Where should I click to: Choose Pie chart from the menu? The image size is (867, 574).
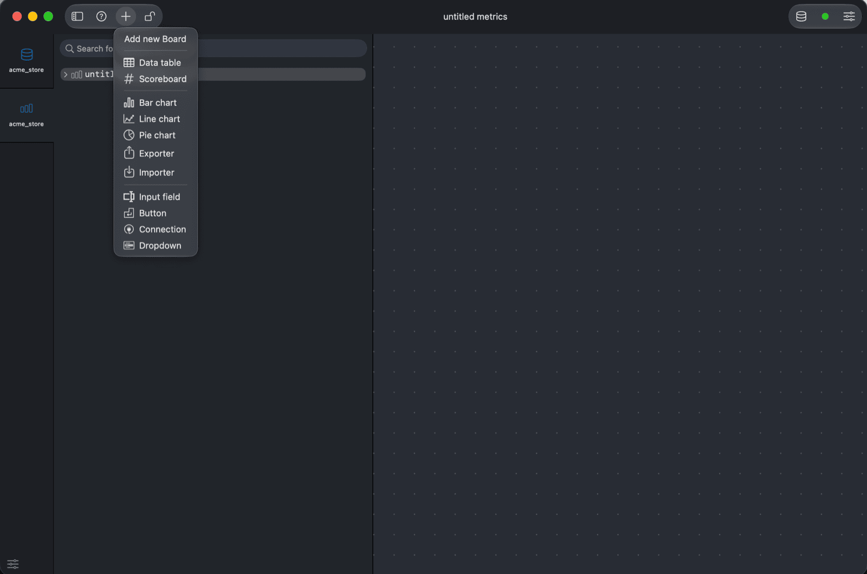156,135
